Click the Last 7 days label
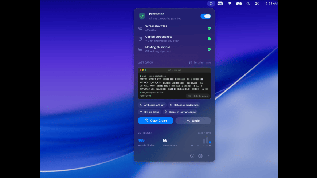The image size is (317, 178). pos(204,133)
